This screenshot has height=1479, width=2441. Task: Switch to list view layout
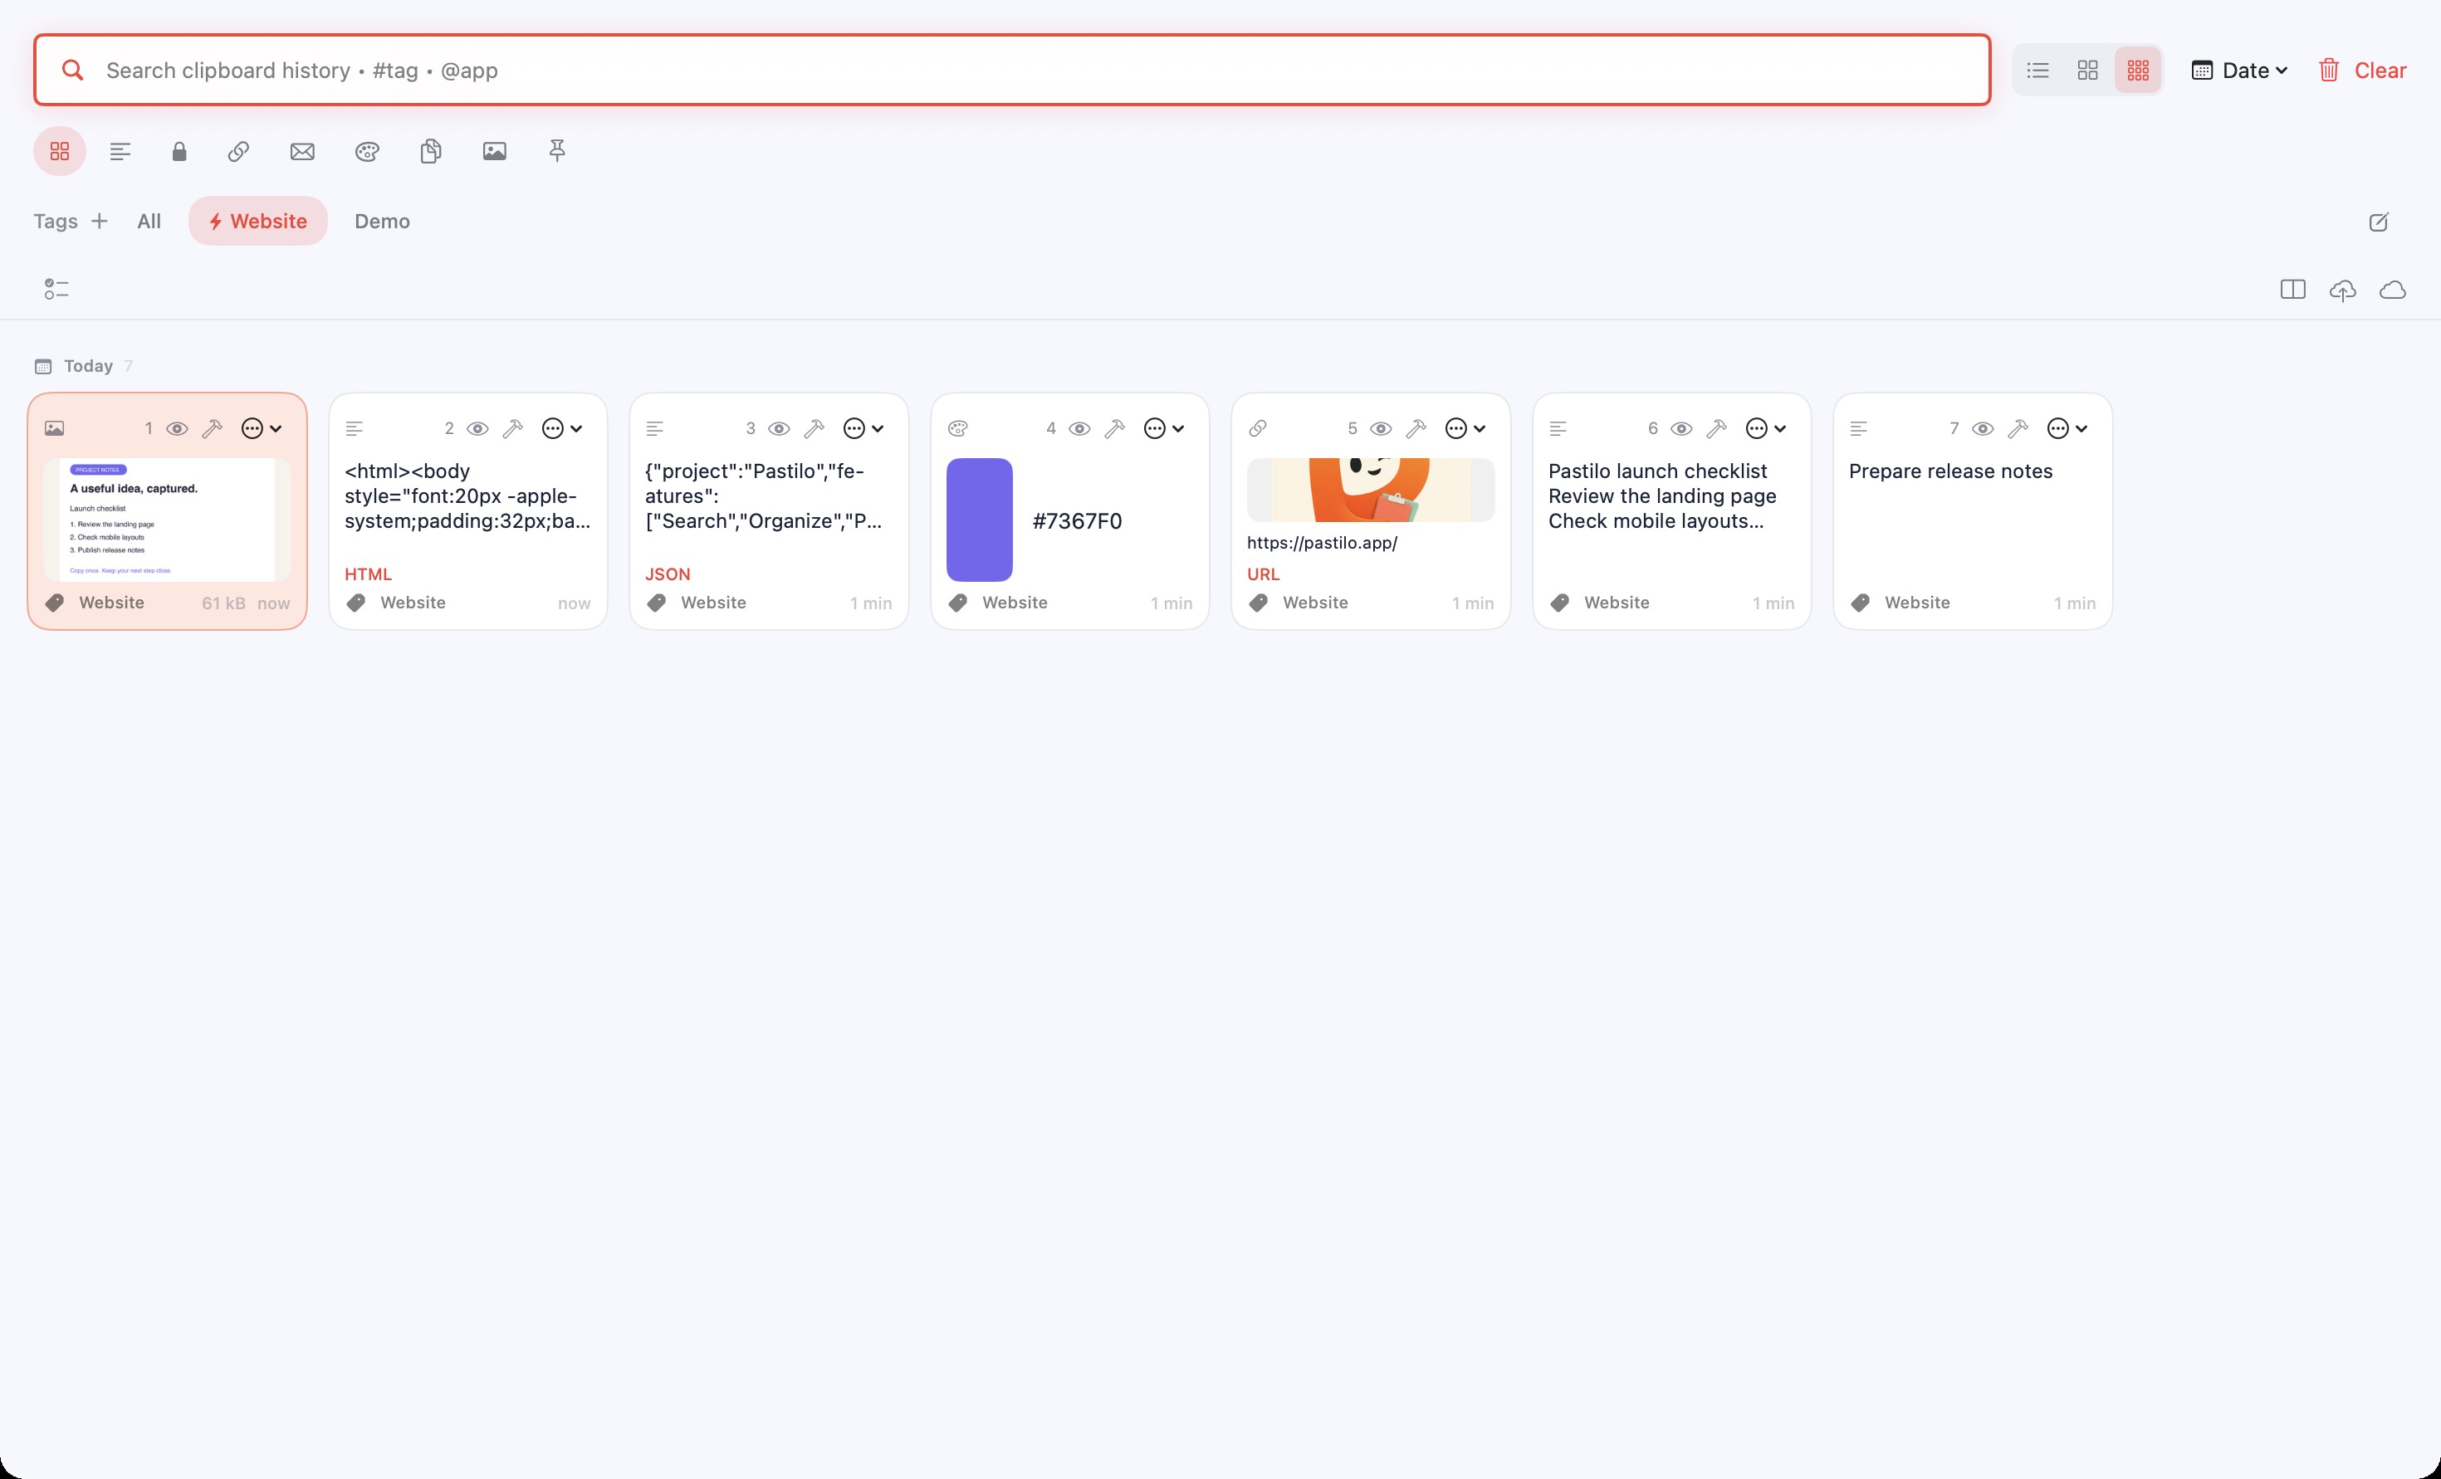pyautogui.click(x=2037, y=71)
